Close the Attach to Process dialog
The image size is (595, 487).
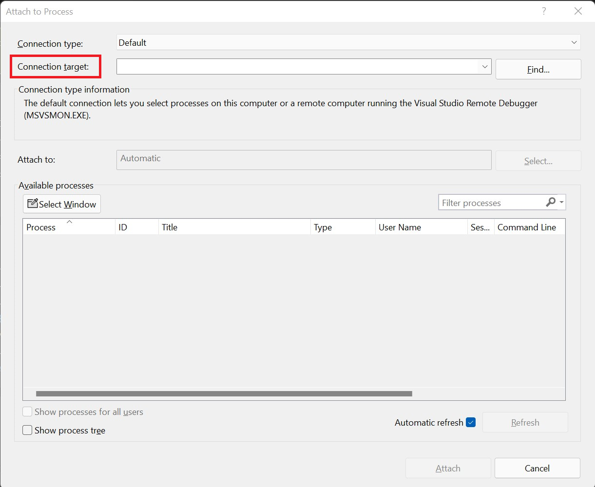pos(578,11)
